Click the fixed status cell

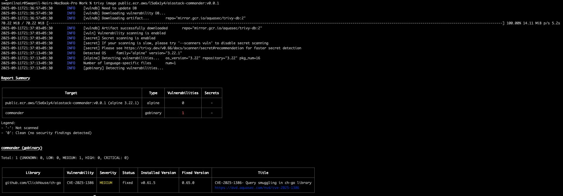pos(128,183)
